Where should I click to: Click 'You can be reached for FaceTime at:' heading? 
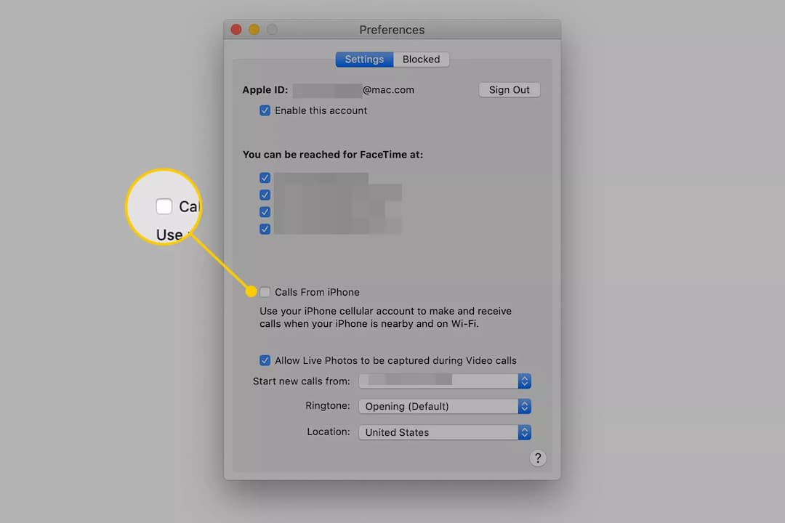pos(332,155)
